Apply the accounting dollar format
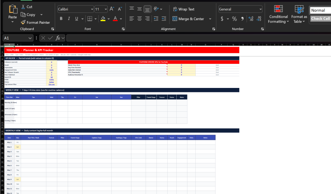Screen dimensions: 331x194 point(222,19)
